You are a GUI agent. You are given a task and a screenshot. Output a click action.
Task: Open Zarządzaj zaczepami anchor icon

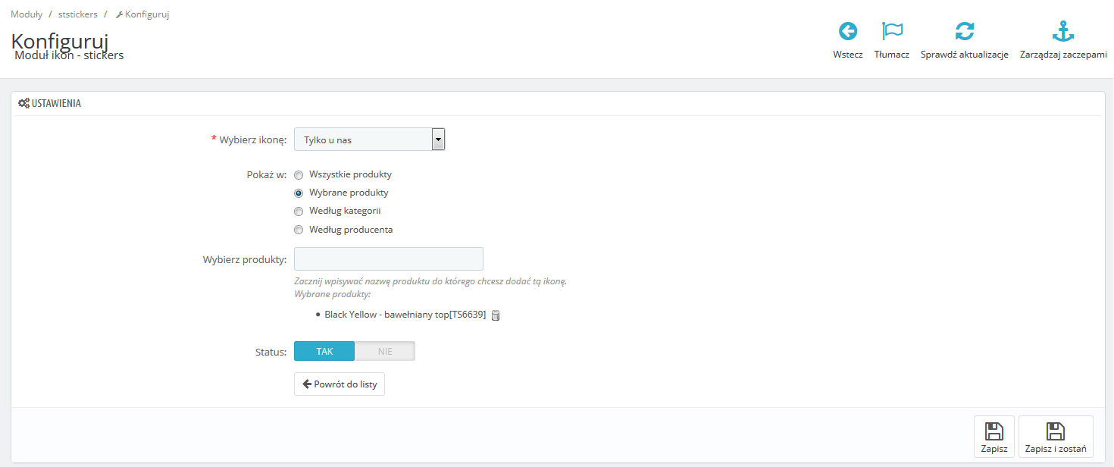coord(1063,31)
